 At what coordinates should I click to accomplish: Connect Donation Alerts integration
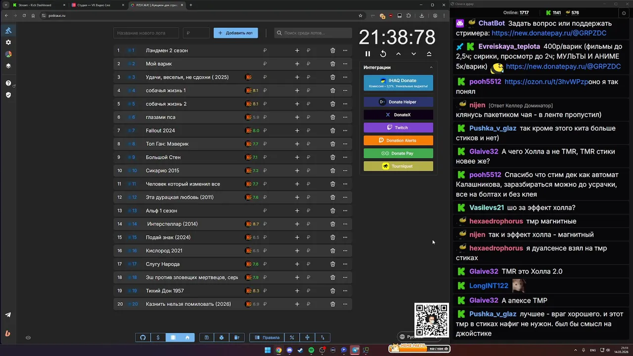[x=398, y=140]
